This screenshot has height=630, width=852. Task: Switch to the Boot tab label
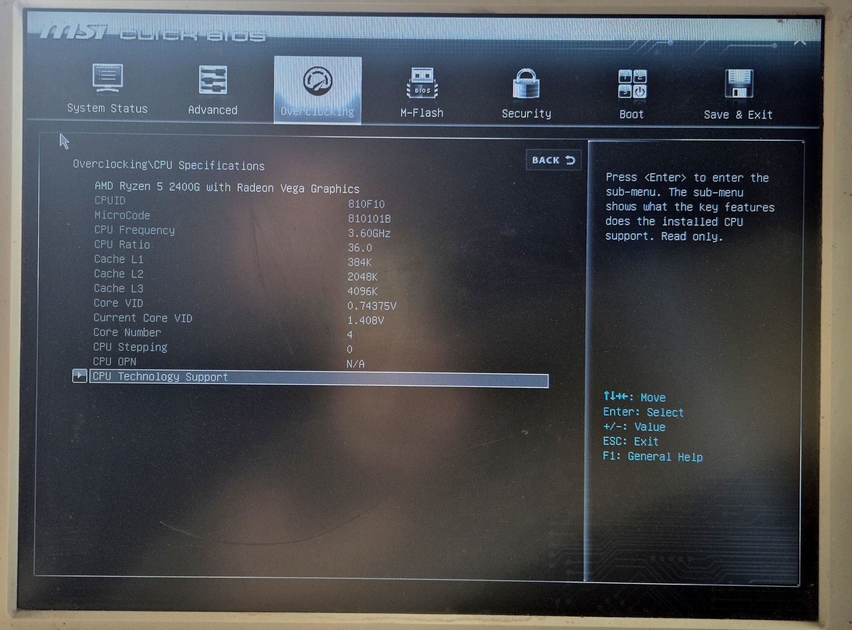[x=631, y=114]
